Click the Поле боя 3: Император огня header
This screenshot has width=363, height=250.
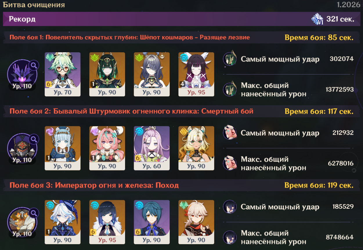coord(94,185)
